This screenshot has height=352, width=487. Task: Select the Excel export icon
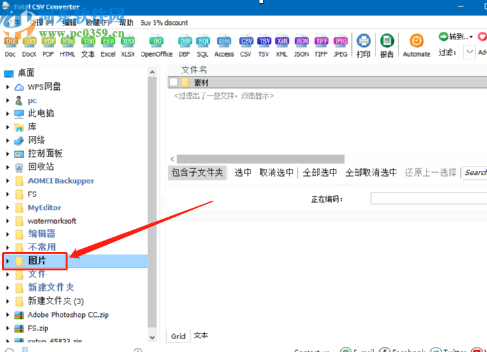pos(108,41)
